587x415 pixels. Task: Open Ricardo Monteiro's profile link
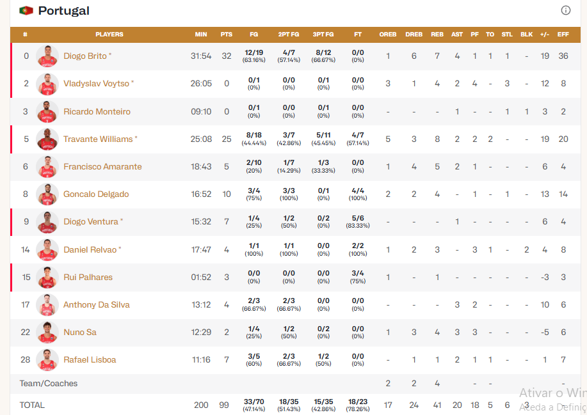pos(97,112)
